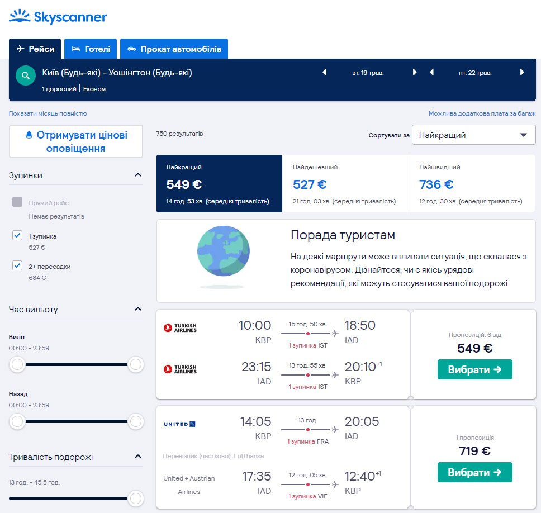Click the пт, 22 трав. return date
Screen dimensions: 541x513
pyautogui.click(x=475, y=73)
